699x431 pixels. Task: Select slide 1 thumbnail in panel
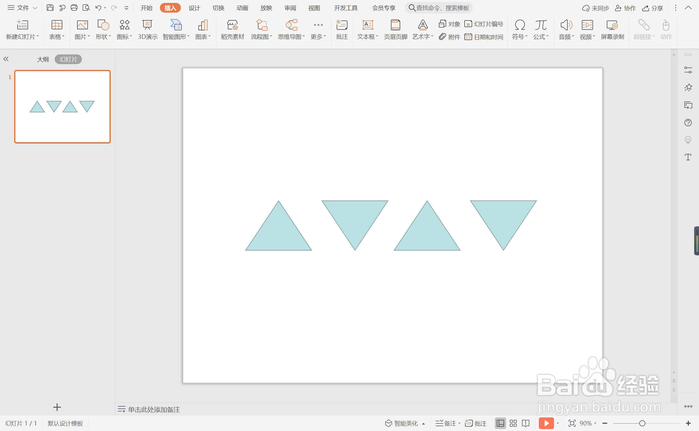62,107
